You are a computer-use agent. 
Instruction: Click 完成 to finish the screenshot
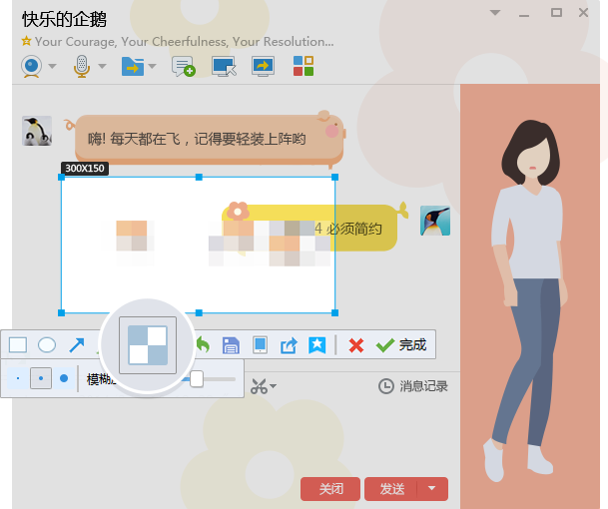click(x=401, y=345)
